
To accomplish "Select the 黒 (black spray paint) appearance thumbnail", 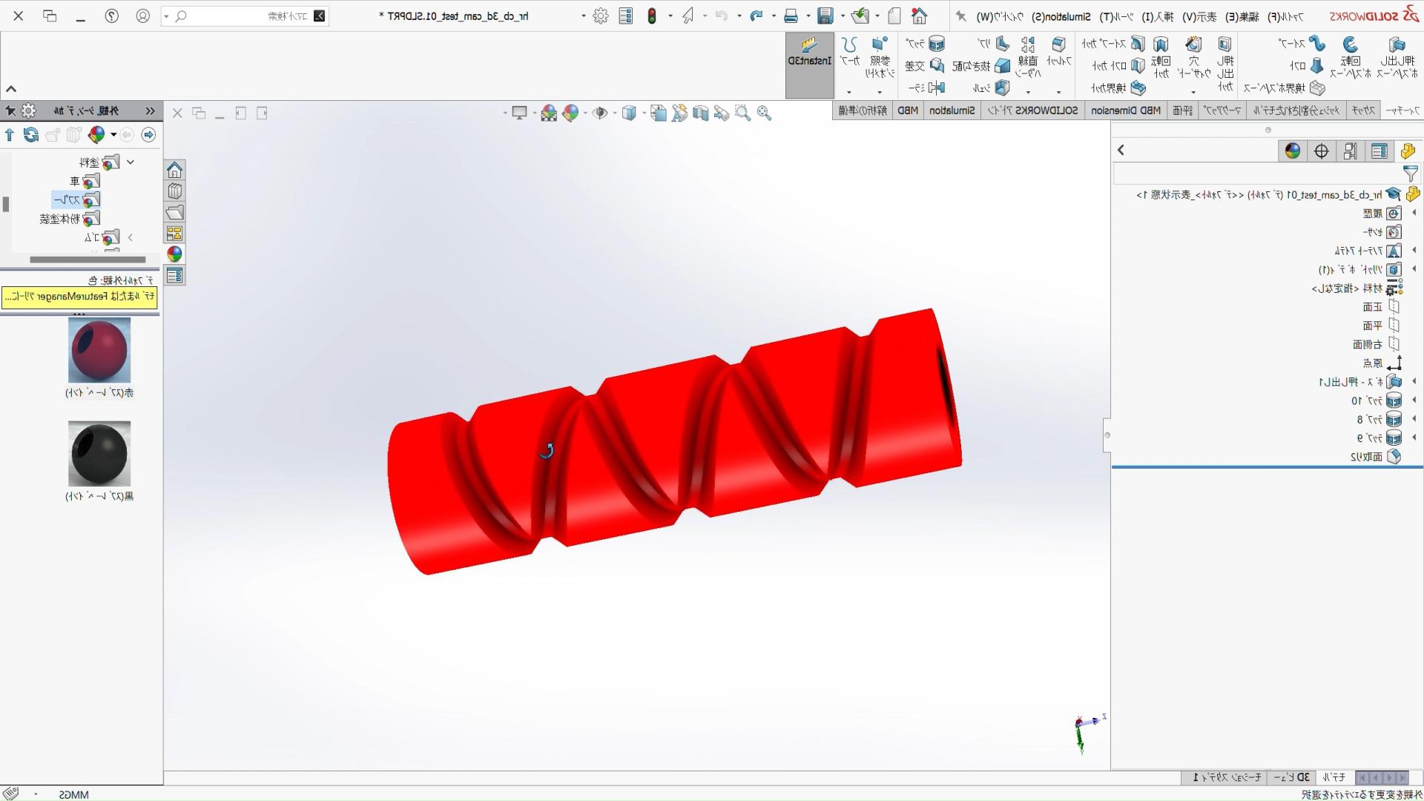I will [x=99, y=453].
